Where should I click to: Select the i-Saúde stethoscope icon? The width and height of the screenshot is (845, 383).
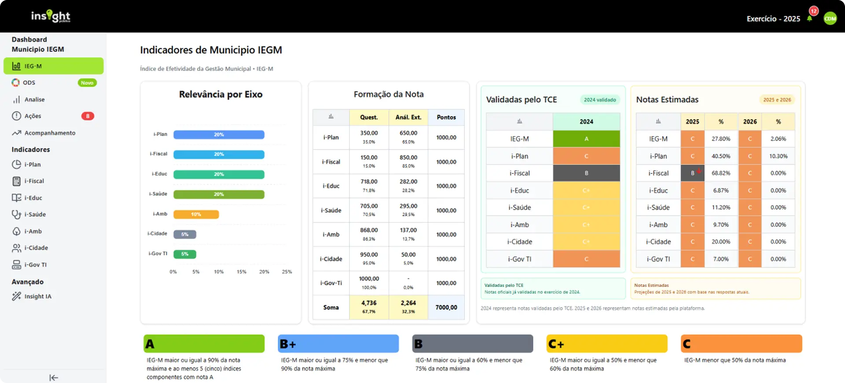16,214
